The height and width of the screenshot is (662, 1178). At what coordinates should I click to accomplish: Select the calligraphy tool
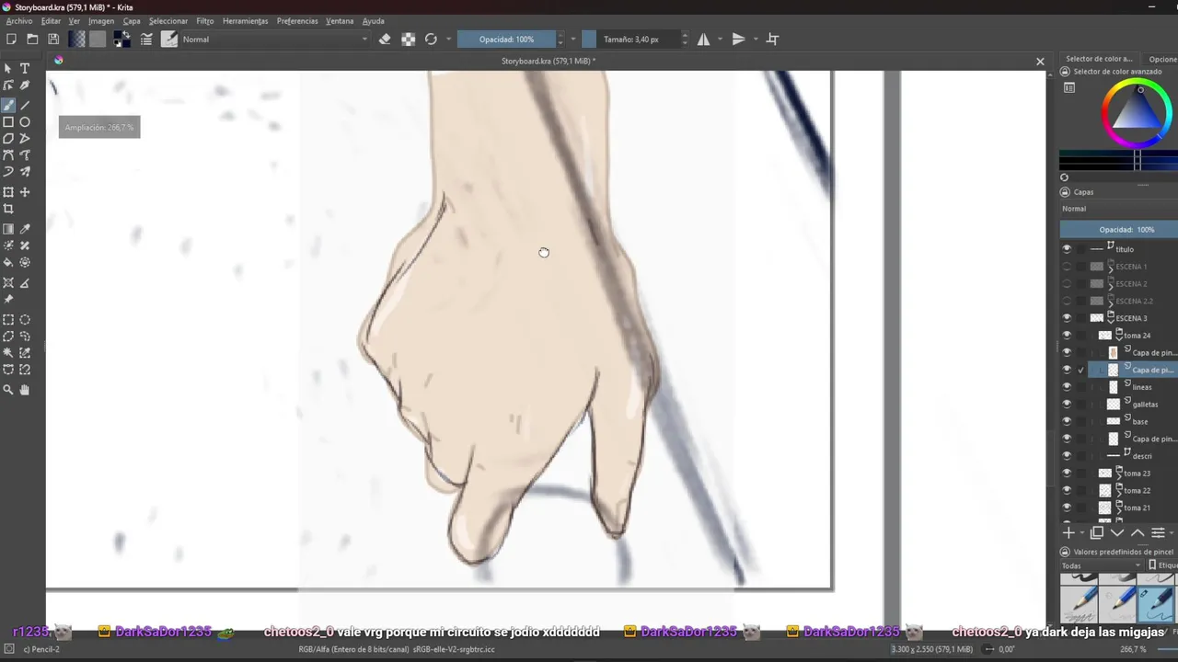[25, 86]
